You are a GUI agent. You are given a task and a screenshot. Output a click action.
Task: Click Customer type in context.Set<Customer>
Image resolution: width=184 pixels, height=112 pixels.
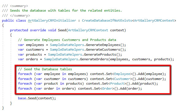click(x=122, y=79)
